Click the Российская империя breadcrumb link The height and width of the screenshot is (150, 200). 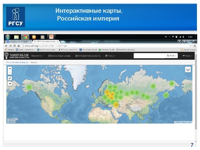tap(17, 62)
